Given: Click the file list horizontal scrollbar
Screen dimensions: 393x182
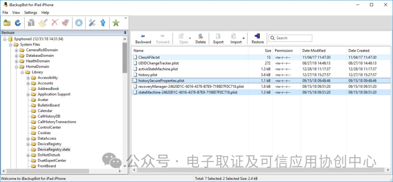Looking at the screenshot, I should (x=260, y=170).
